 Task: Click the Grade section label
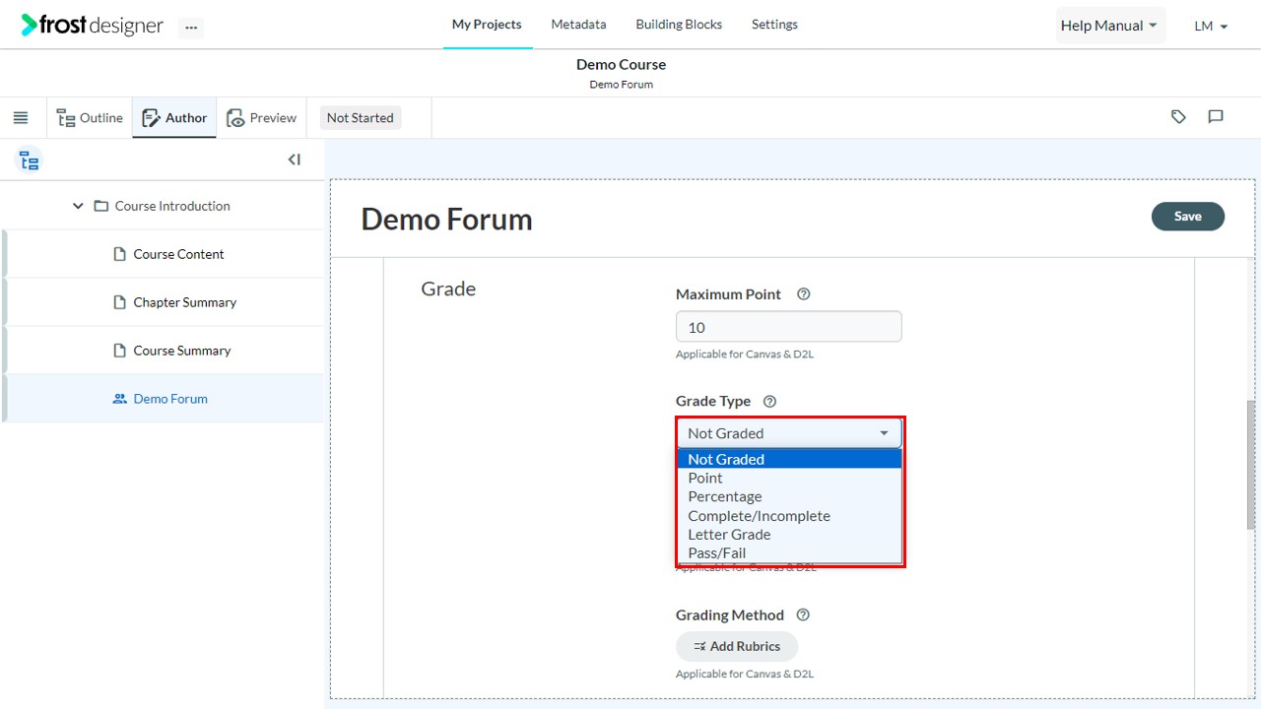[448, 290]
